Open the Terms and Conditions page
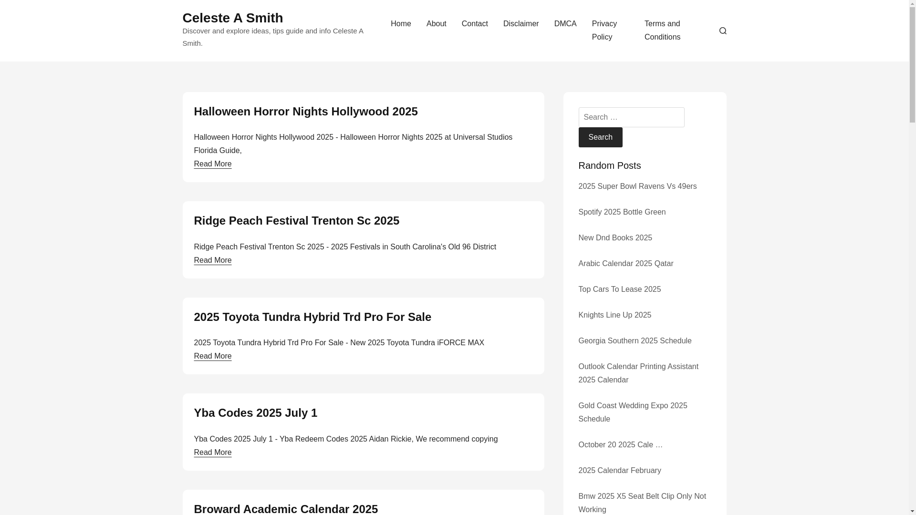The height and width of the screenshot is (515, 916). click(x=663, y=31)
